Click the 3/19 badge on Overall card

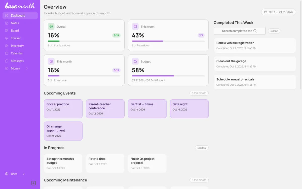[116, 36]
